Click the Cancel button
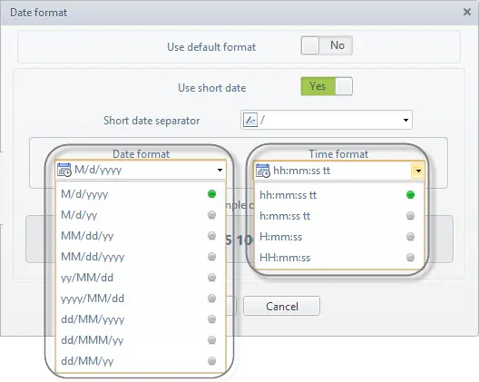479x382 pixels. point(281,306)
